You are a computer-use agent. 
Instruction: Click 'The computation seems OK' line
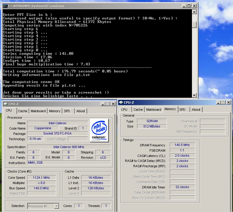click(31, 82)
